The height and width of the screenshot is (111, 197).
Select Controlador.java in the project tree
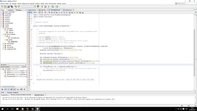[x=15, y=38]
